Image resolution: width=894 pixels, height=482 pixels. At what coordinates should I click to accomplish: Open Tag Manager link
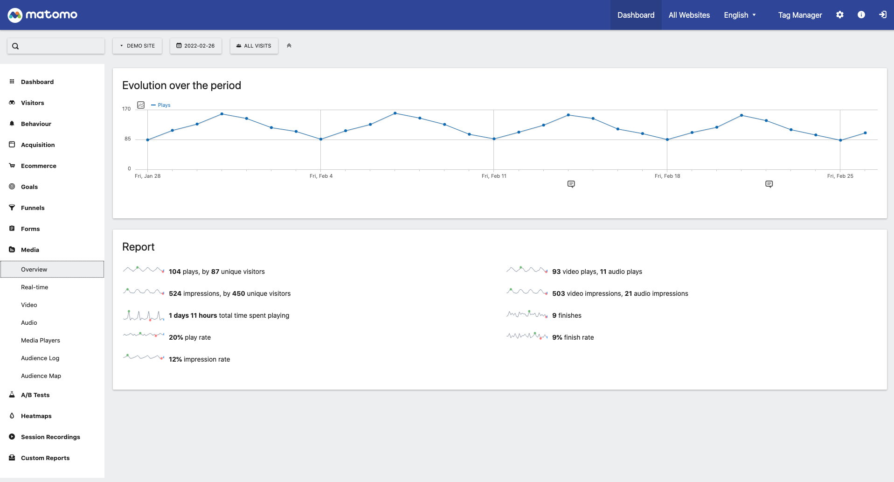[x=800, y=15]
